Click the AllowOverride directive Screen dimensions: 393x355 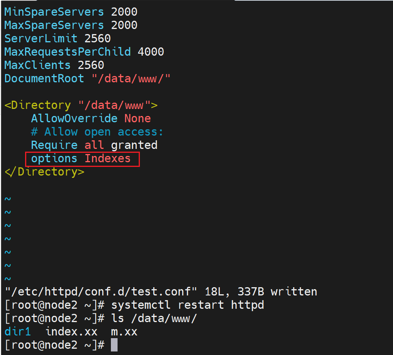(x=74, y=118)
